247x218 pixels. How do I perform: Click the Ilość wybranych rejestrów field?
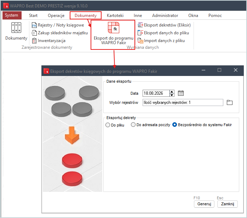coord(183,102)
